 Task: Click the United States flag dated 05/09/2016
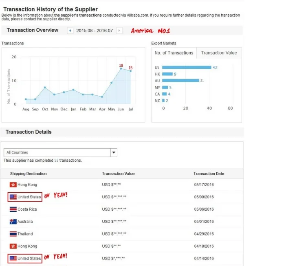pyautogui.click(x=13, y=197)
